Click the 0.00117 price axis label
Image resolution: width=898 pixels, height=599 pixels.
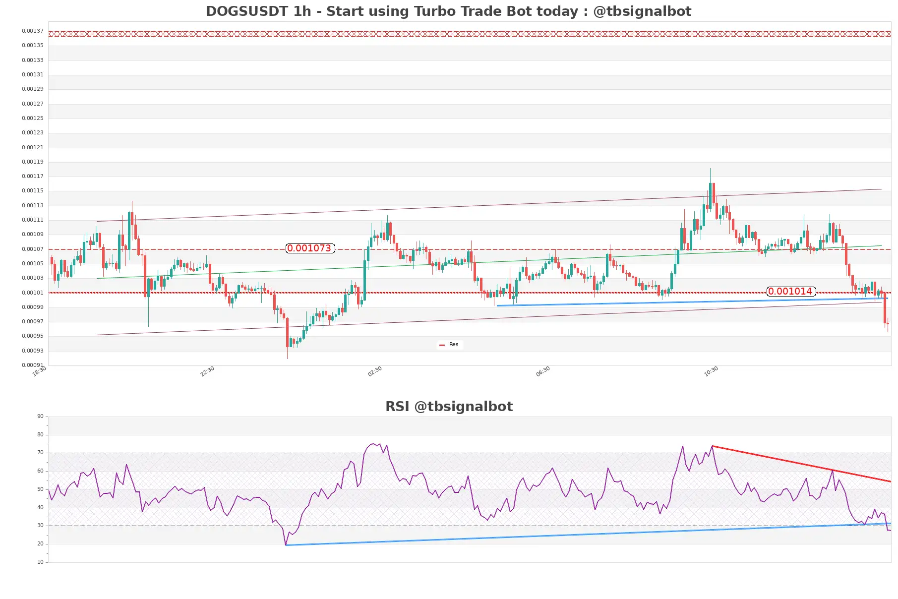click(x=32, y=176)
